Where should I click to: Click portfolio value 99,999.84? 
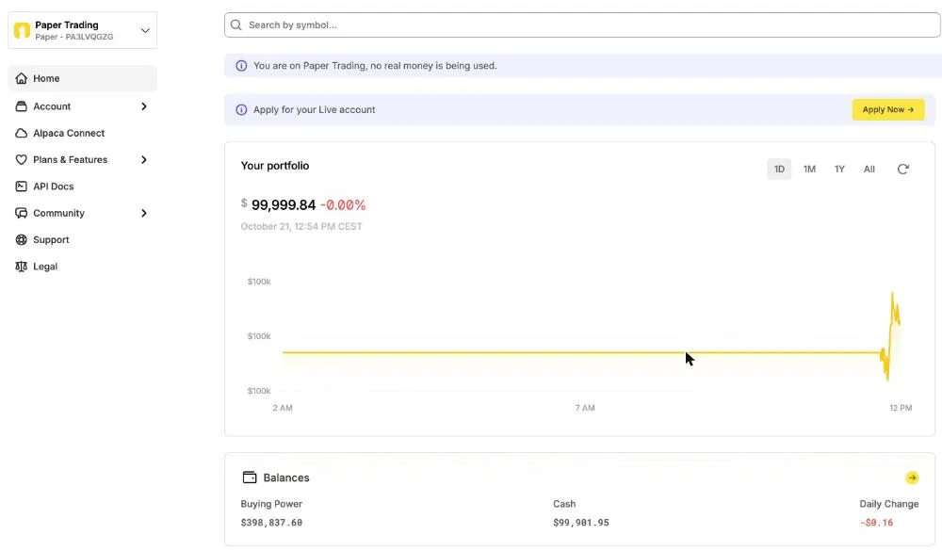tap(283, 205)
